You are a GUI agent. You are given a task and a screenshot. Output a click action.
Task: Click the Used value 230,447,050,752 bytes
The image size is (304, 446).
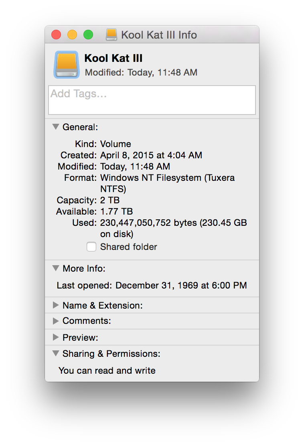(x=173, y=228)
